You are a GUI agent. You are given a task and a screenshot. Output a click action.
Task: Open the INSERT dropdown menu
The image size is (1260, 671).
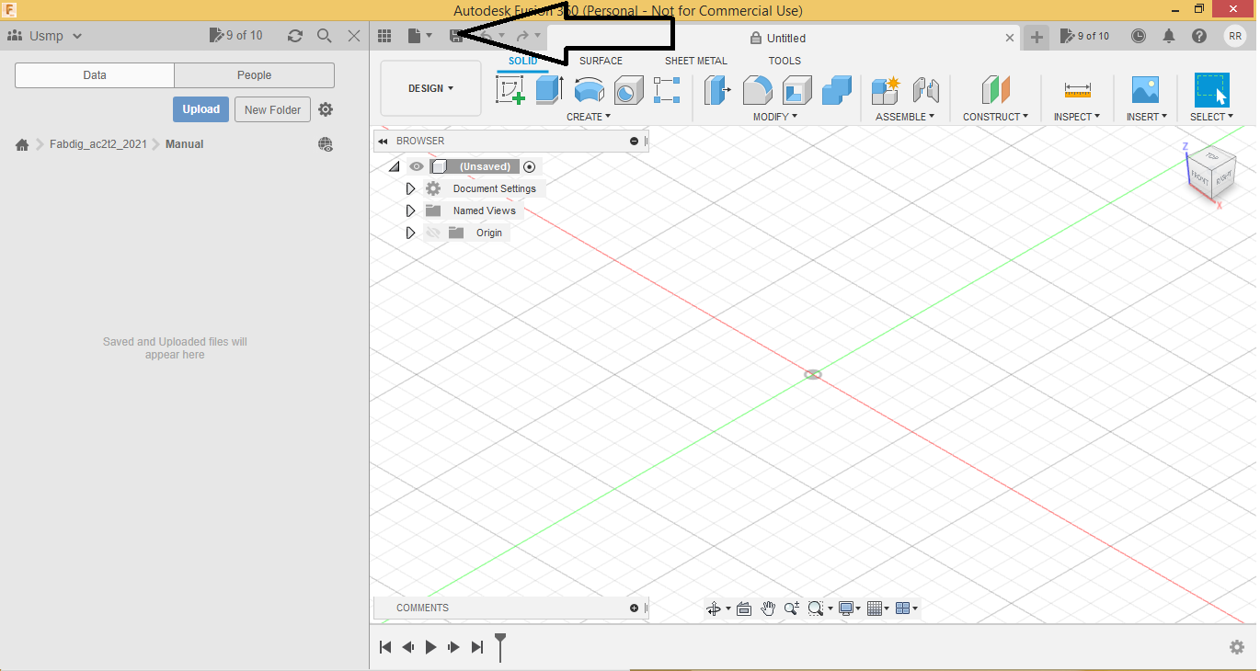pyautogui.click(x=1147, y=117)
